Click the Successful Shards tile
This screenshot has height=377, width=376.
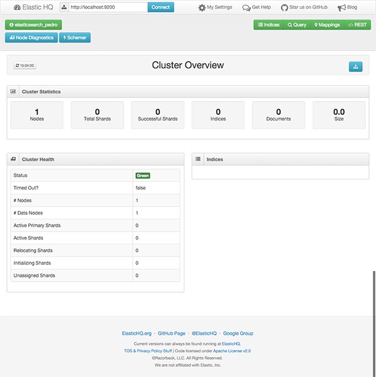[158, 115]
